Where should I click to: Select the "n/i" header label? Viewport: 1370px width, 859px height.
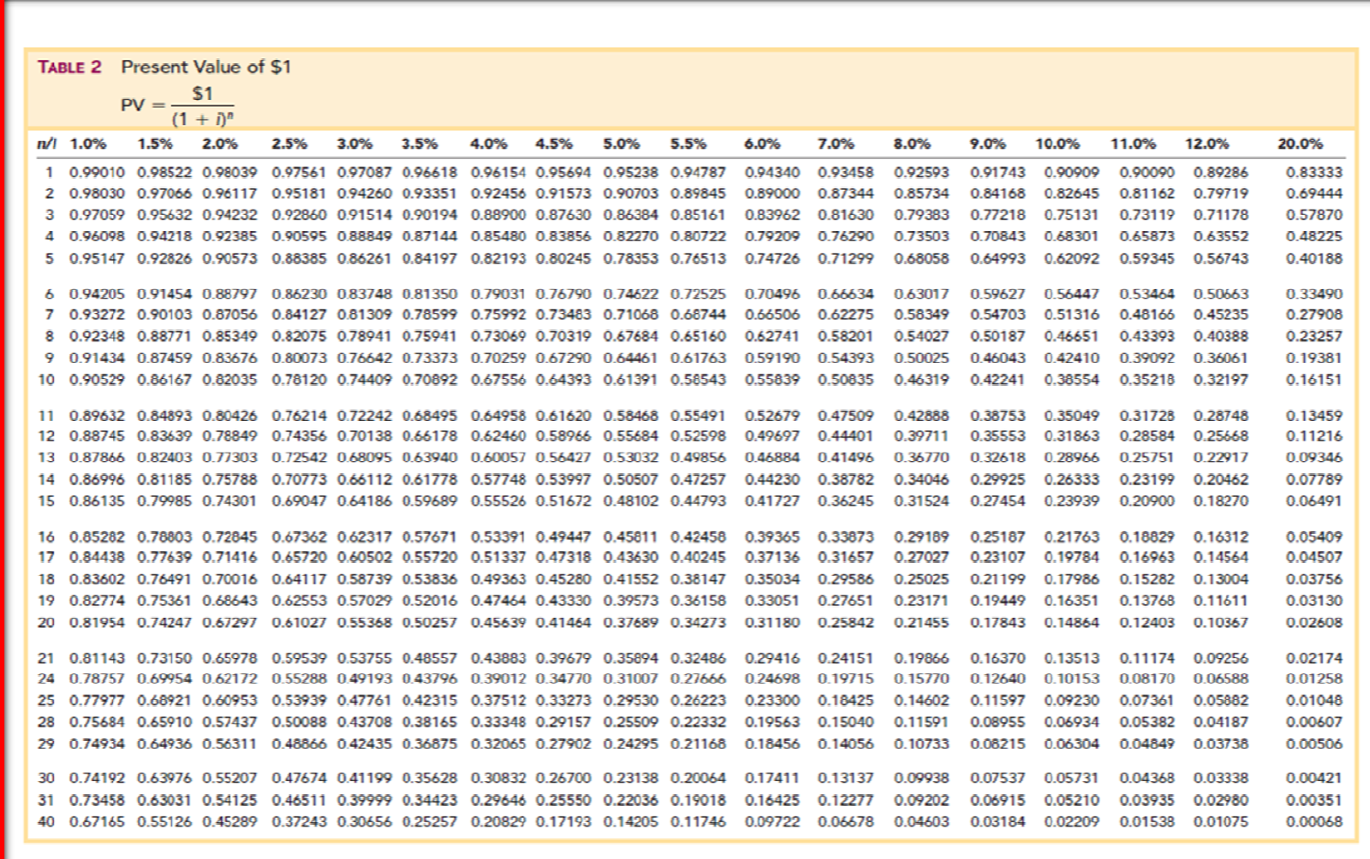coord(46,144)
